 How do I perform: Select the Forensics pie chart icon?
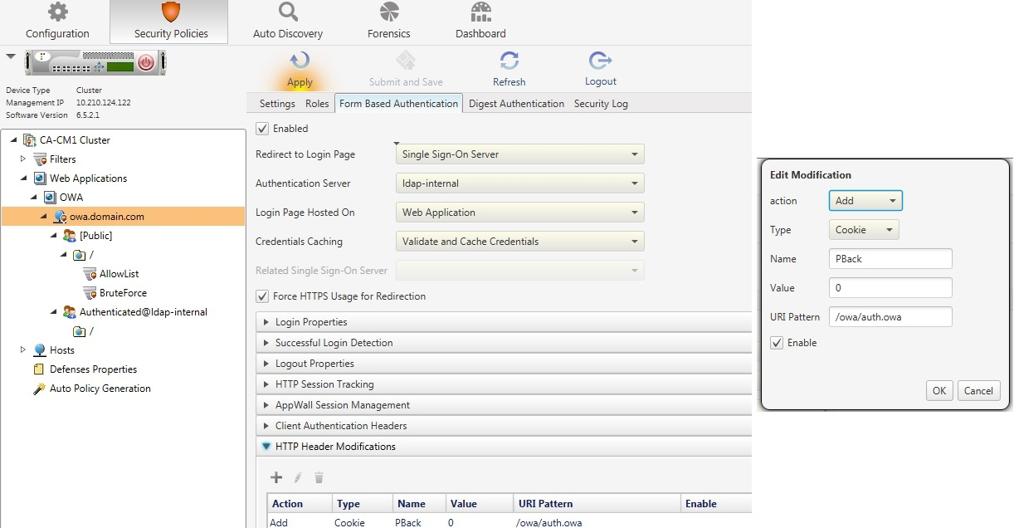[x=388, y=21]
